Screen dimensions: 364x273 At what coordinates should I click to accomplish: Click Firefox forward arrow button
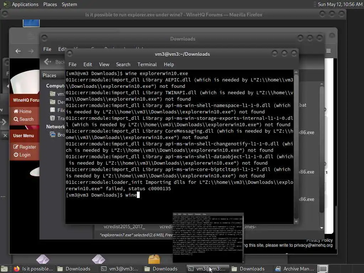click(x=31, y=51)
